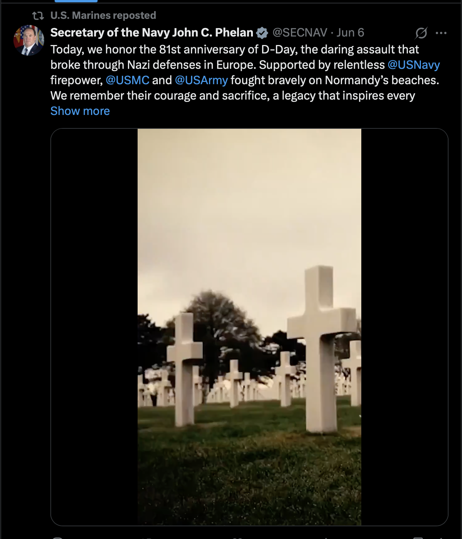Screen dimensions: 462x539
Task: Click the Secretary of the Navy John C. Phelan name
Action: [x=152, y=33]
